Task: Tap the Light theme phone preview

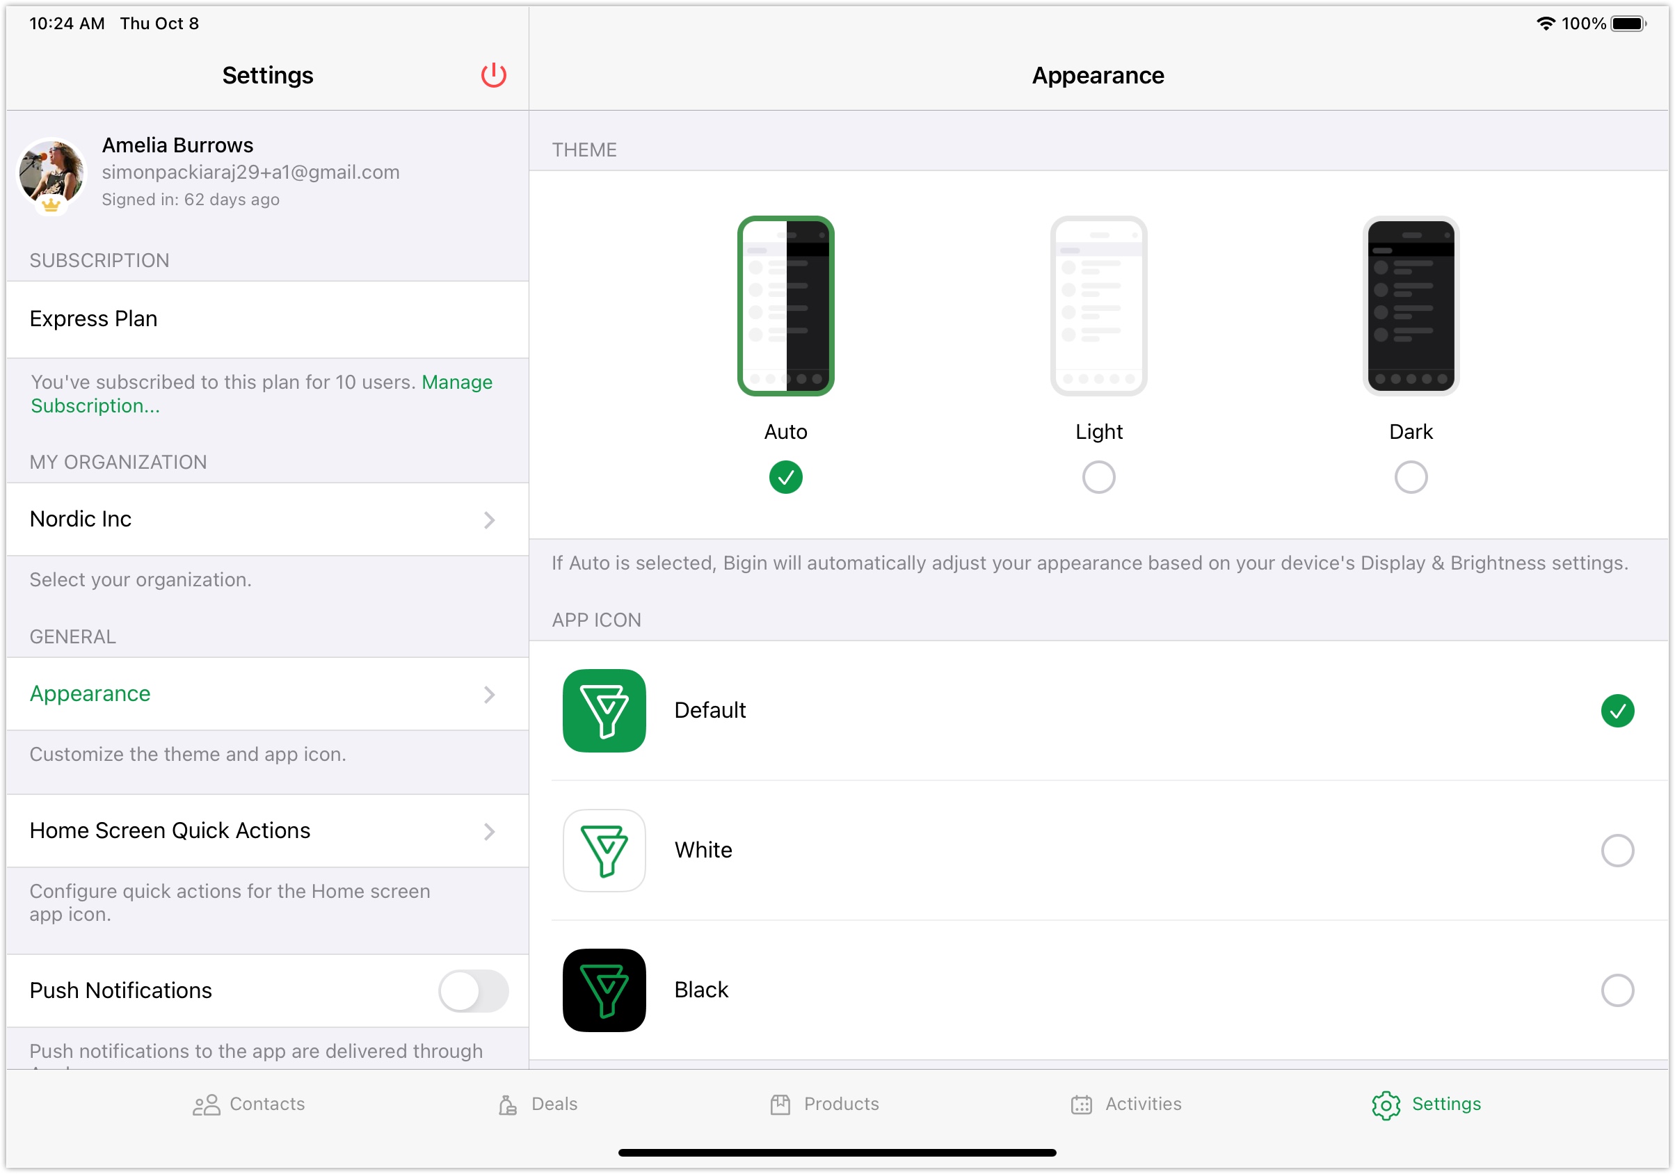Action: click(1098, 306)
